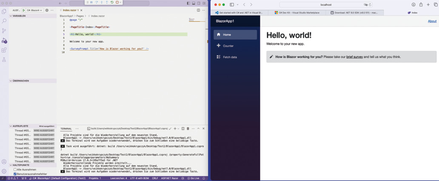This screenshot has height=181, width=439.
Task: Open the Testing flask icon in activity bar
Action: (4, 59)
